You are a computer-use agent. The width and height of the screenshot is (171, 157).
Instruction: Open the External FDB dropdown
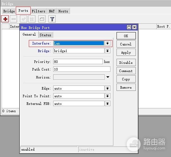coord(108,104)
